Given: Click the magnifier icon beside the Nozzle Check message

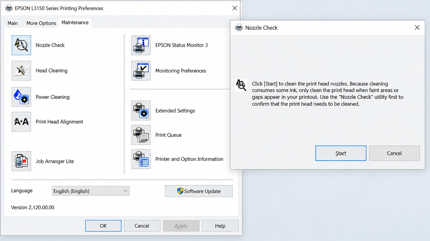Looking at the screenshot, I should [241, 85].
